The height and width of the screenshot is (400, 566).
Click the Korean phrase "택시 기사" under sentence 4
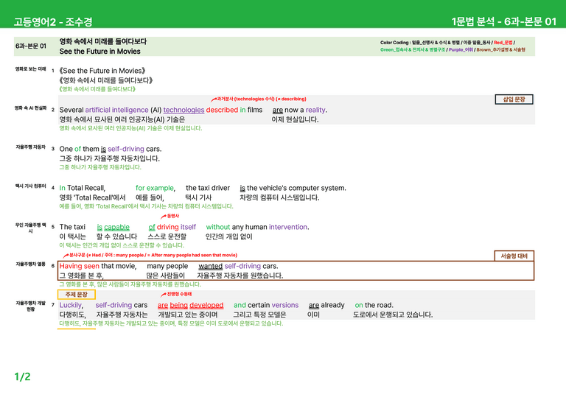[198, 197]
